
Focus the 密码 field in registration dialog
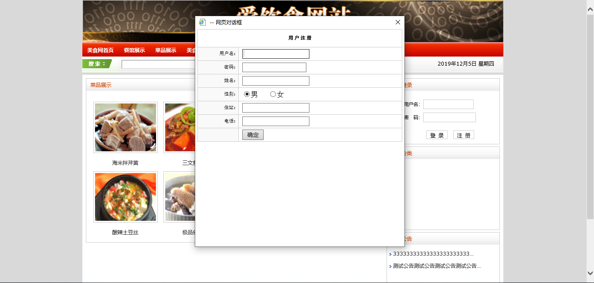(x=274, y=67)
